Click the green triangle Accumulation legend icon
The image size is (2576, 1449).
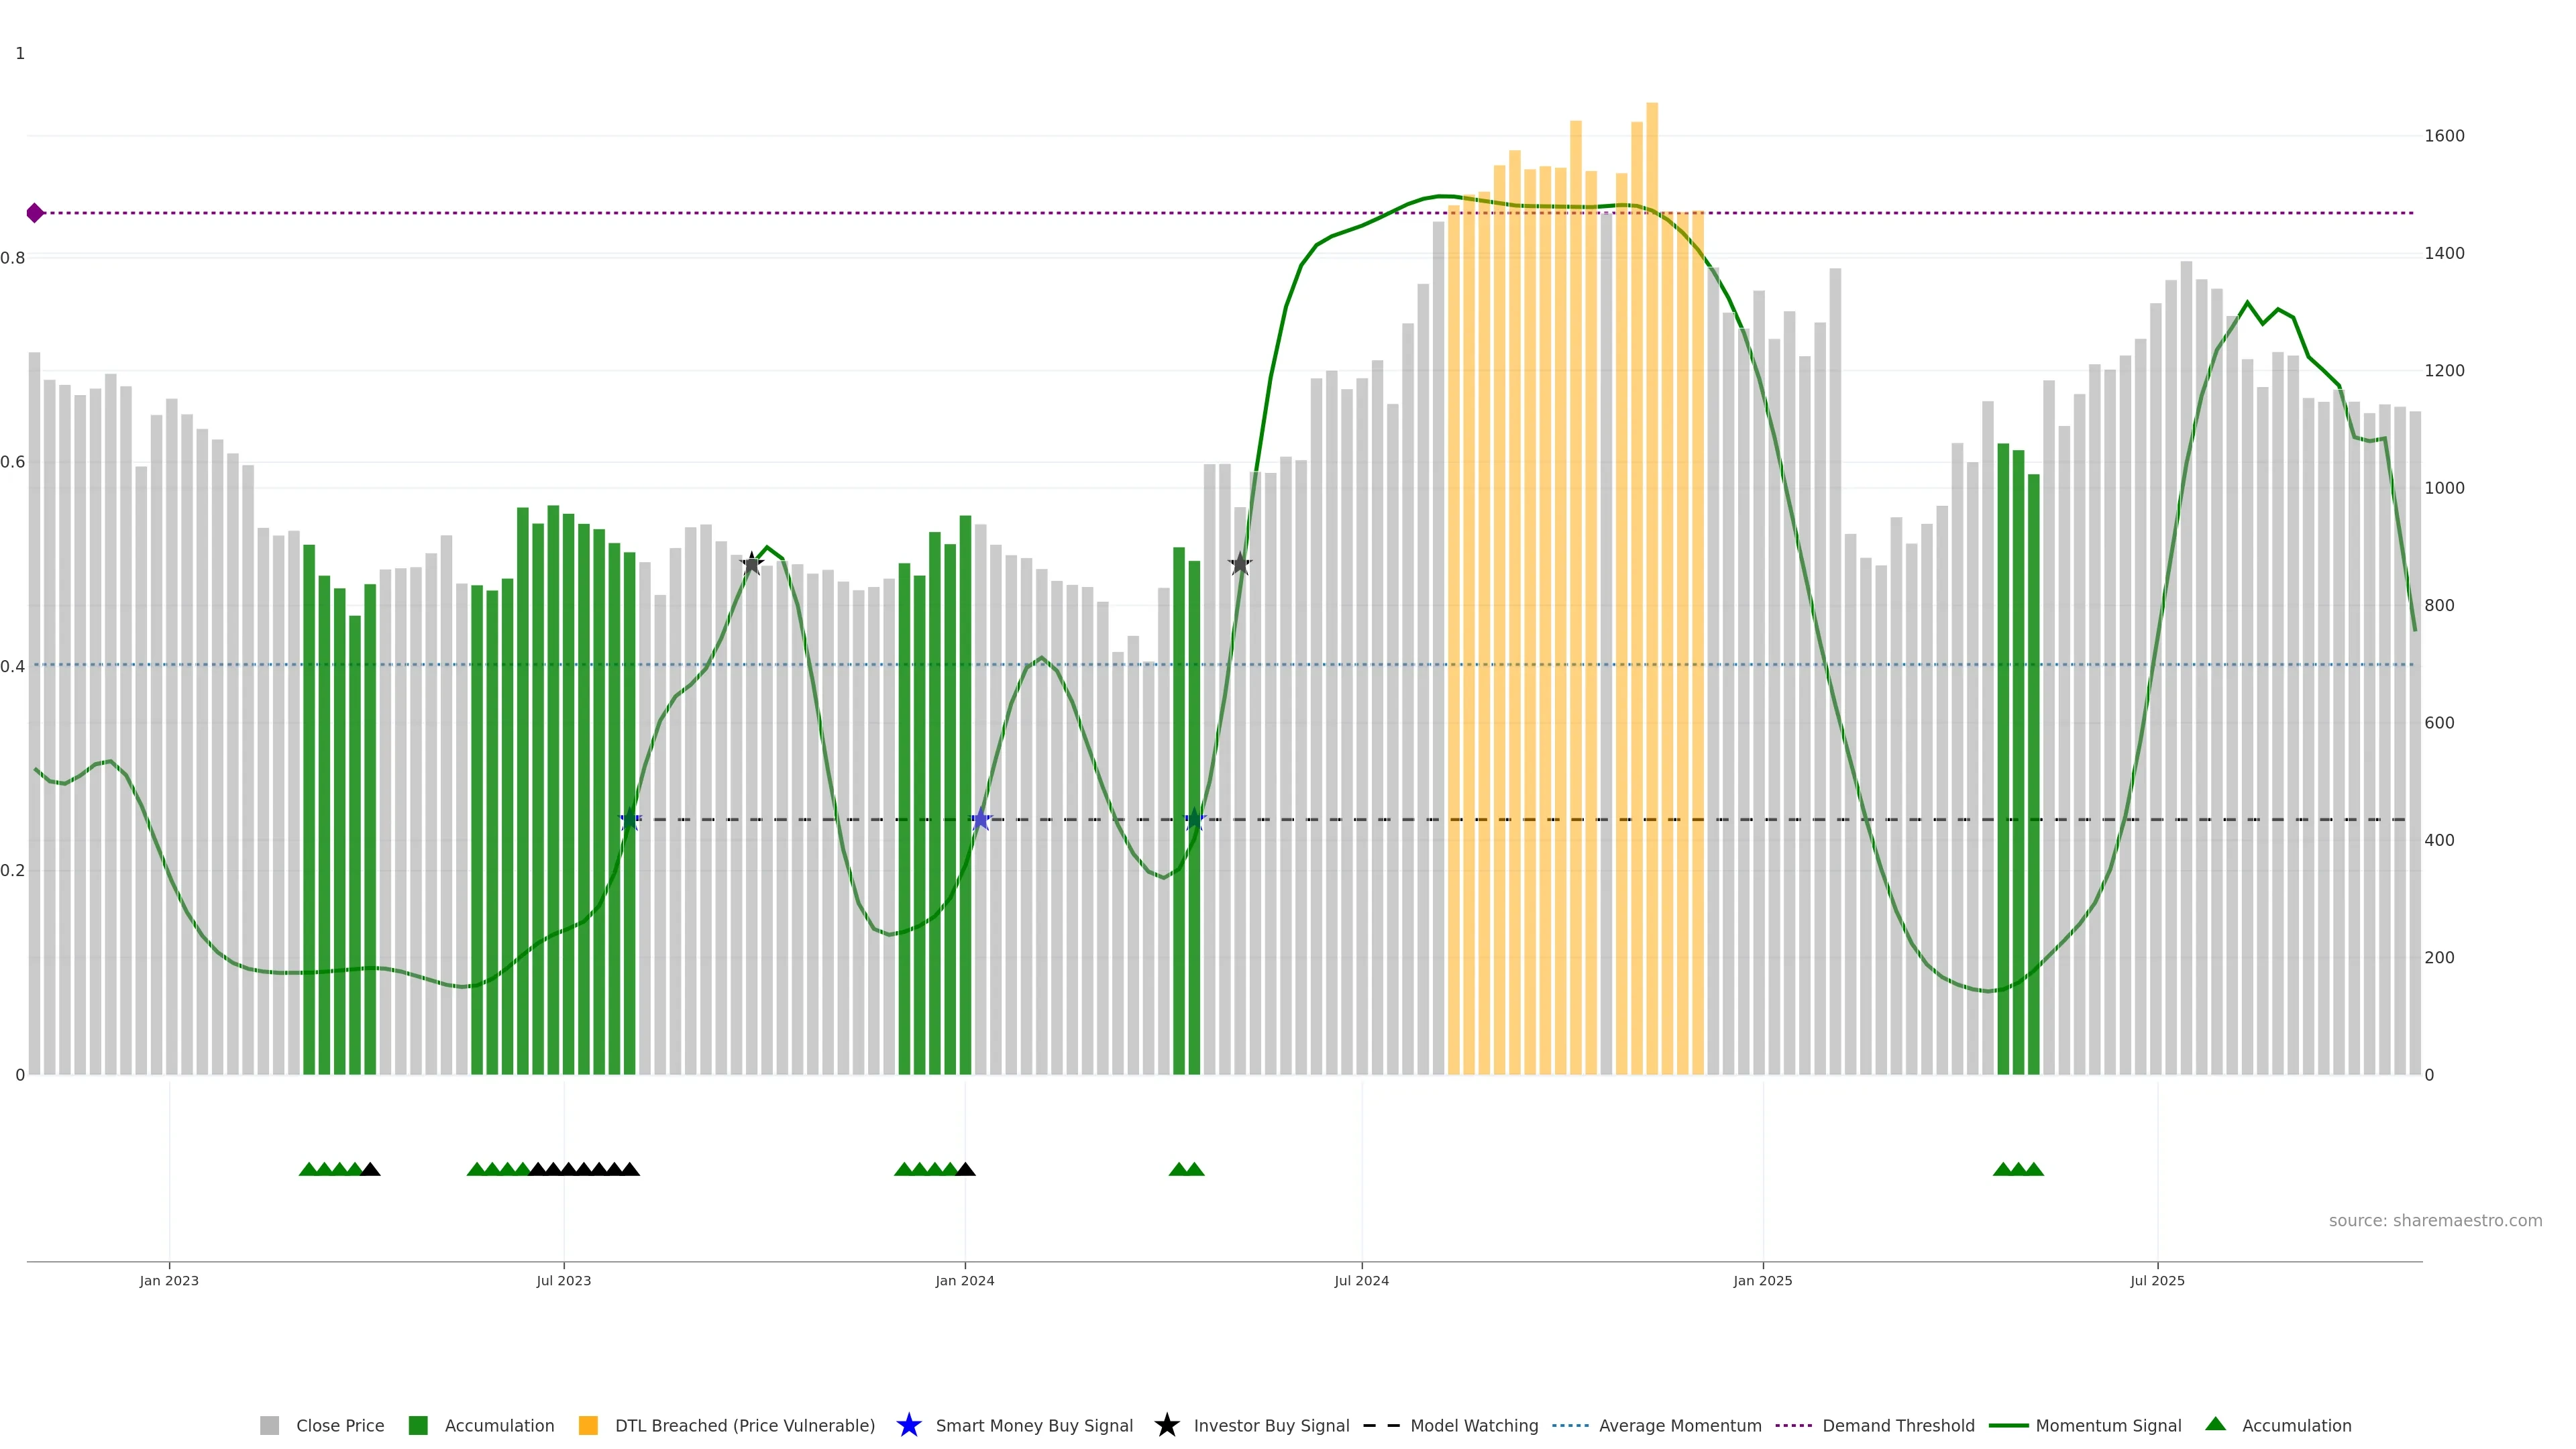coord(2215,1424)
